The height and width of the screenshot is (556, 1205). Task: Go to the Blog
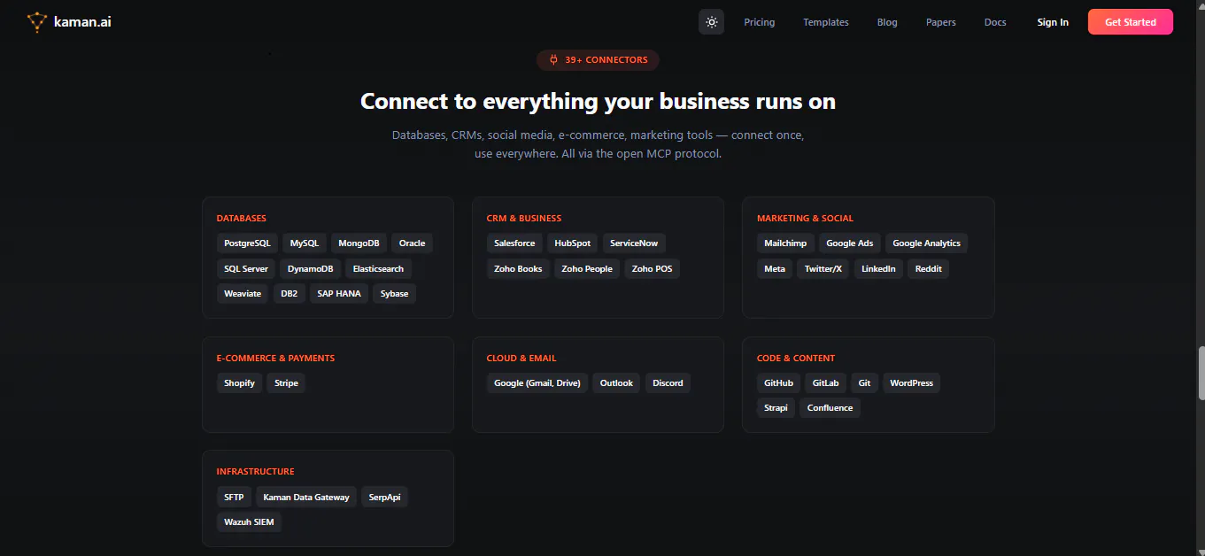tap(887, 22)
